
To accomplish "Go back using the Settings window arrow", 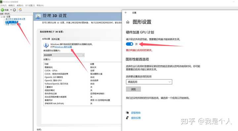I will point(126,13).
